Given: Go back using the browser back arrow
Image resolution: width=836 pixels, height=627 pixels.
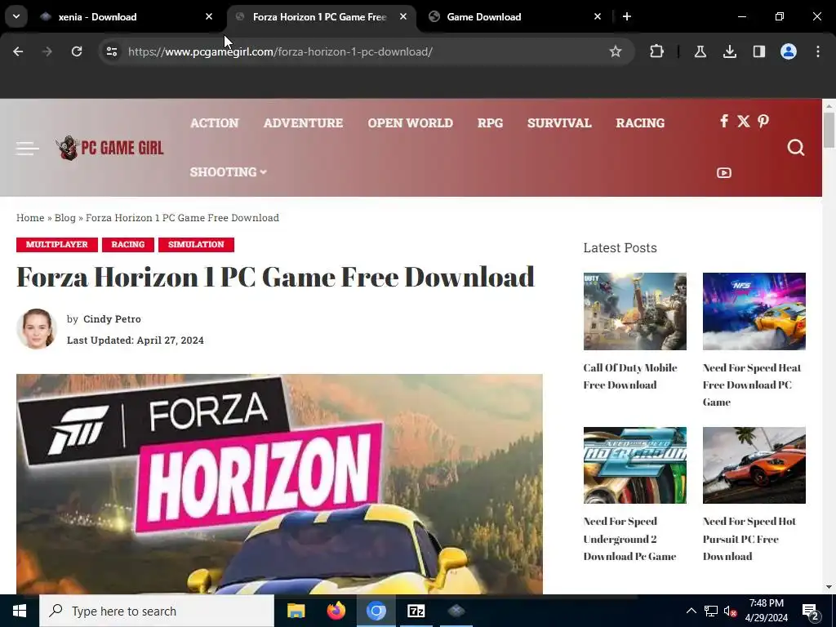Looking at the screenshot, I should pos(18,51).
